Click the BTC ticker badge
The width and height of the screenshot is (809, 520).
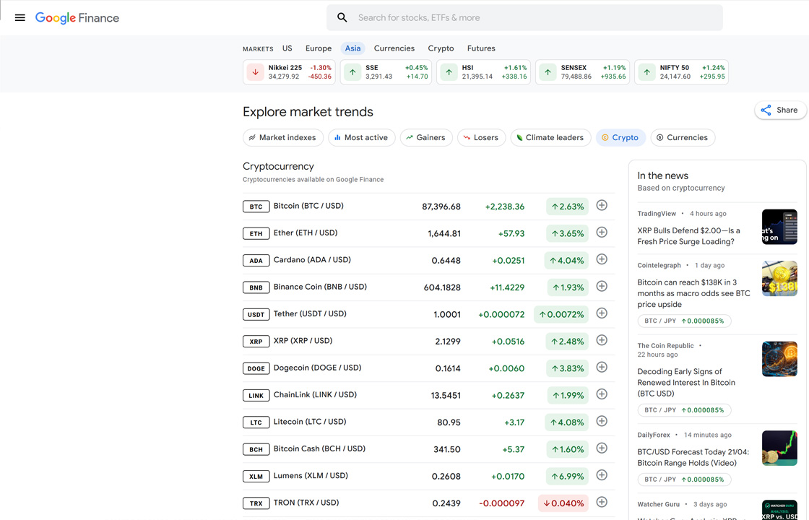(256, 207)
